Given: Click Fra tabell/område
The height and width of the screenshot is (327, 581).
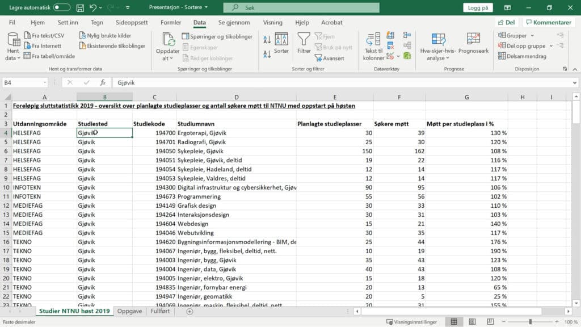Looking at the screenshot, I should (49, 56).
